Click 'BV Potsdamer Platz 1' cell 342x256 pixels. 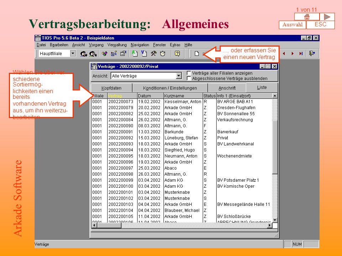238,180
